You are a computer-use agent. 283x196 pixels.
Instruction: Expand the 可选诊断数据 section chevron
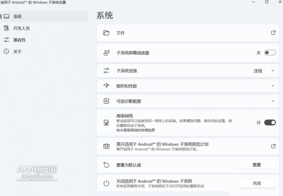click(273, 101)
